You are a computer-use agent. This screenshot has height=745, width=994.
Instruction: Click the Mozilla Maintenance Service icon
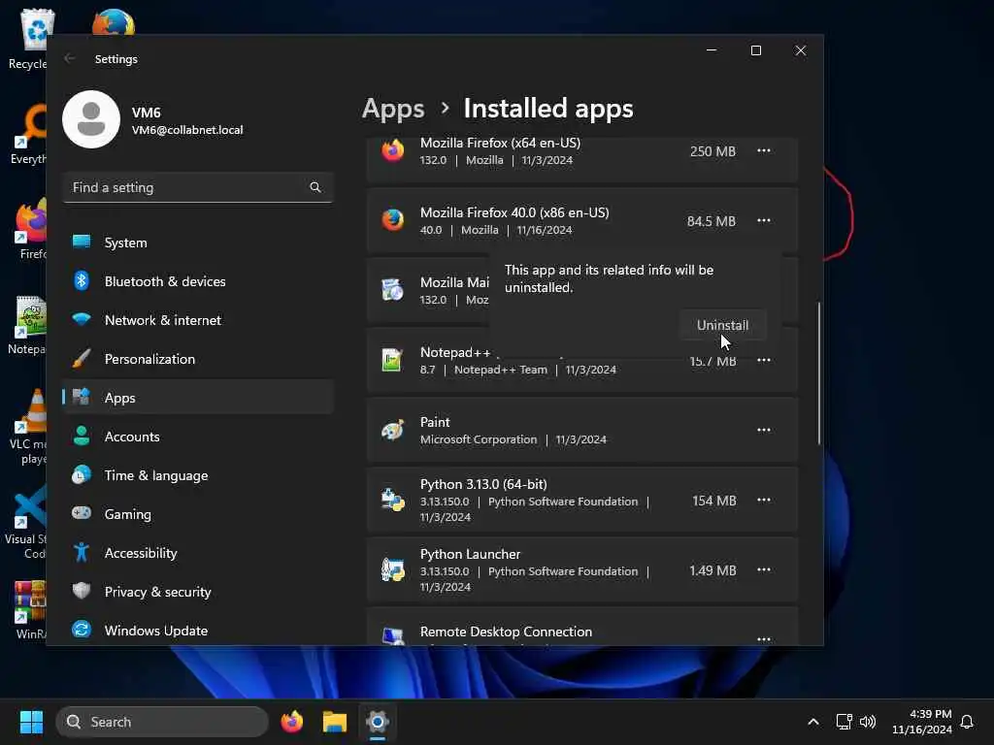click(x=392, y=290)
